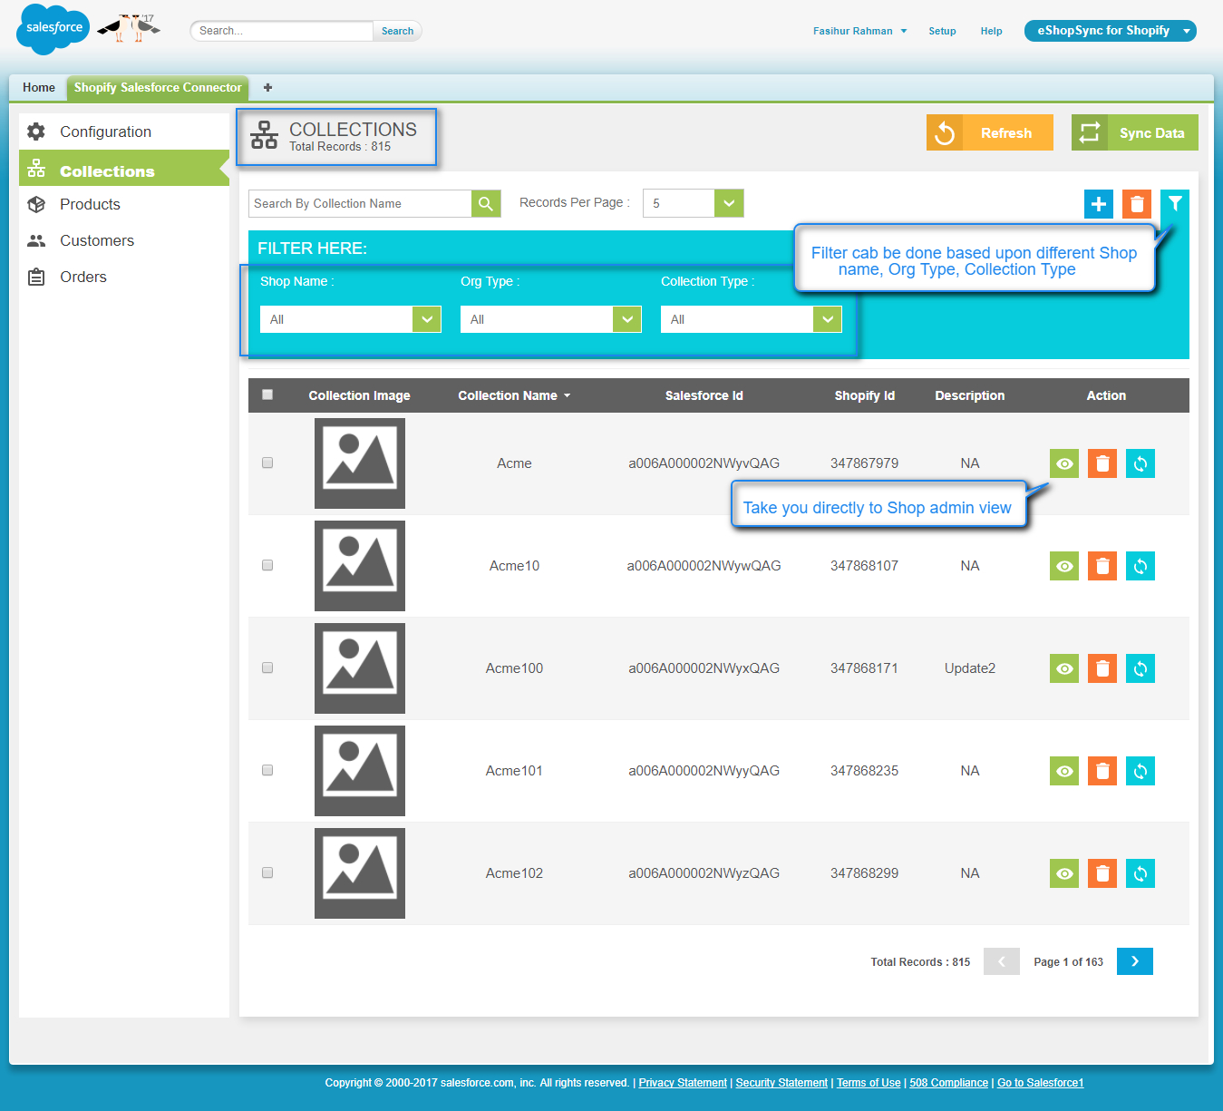
Task: Sort by Collection Name column header
Action: click(x=514, y=395)
